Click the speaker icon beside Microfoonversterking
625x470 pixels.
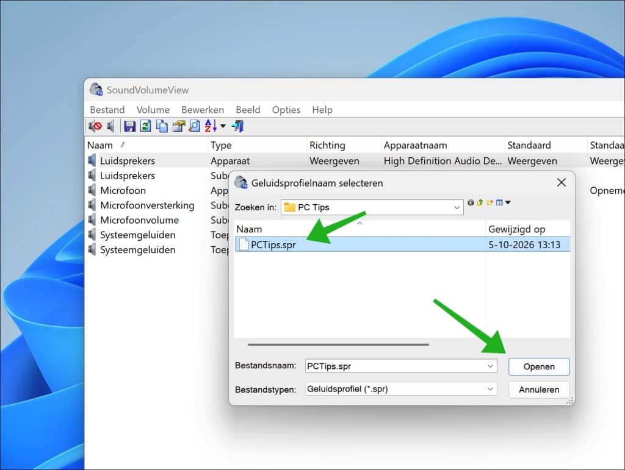[x=92, y=205]
